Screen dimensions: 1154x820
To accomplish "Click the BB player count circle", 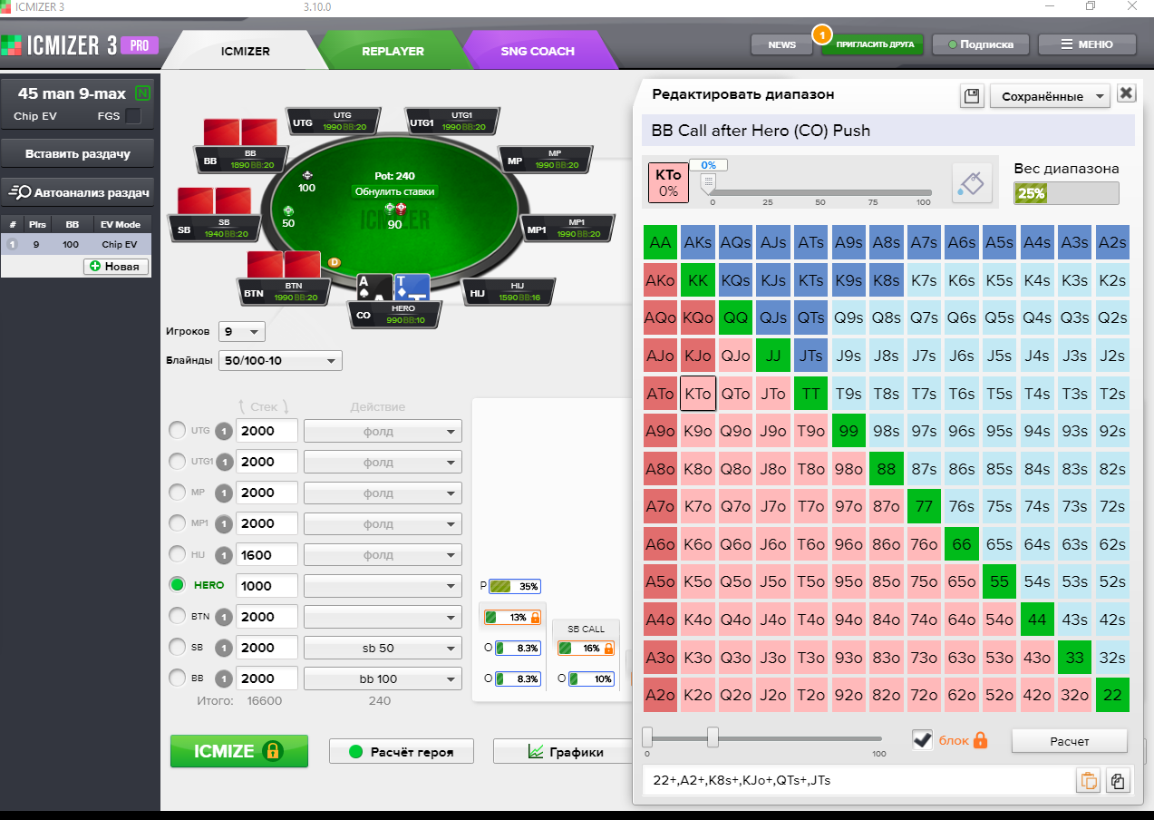I will coord(226,678).
